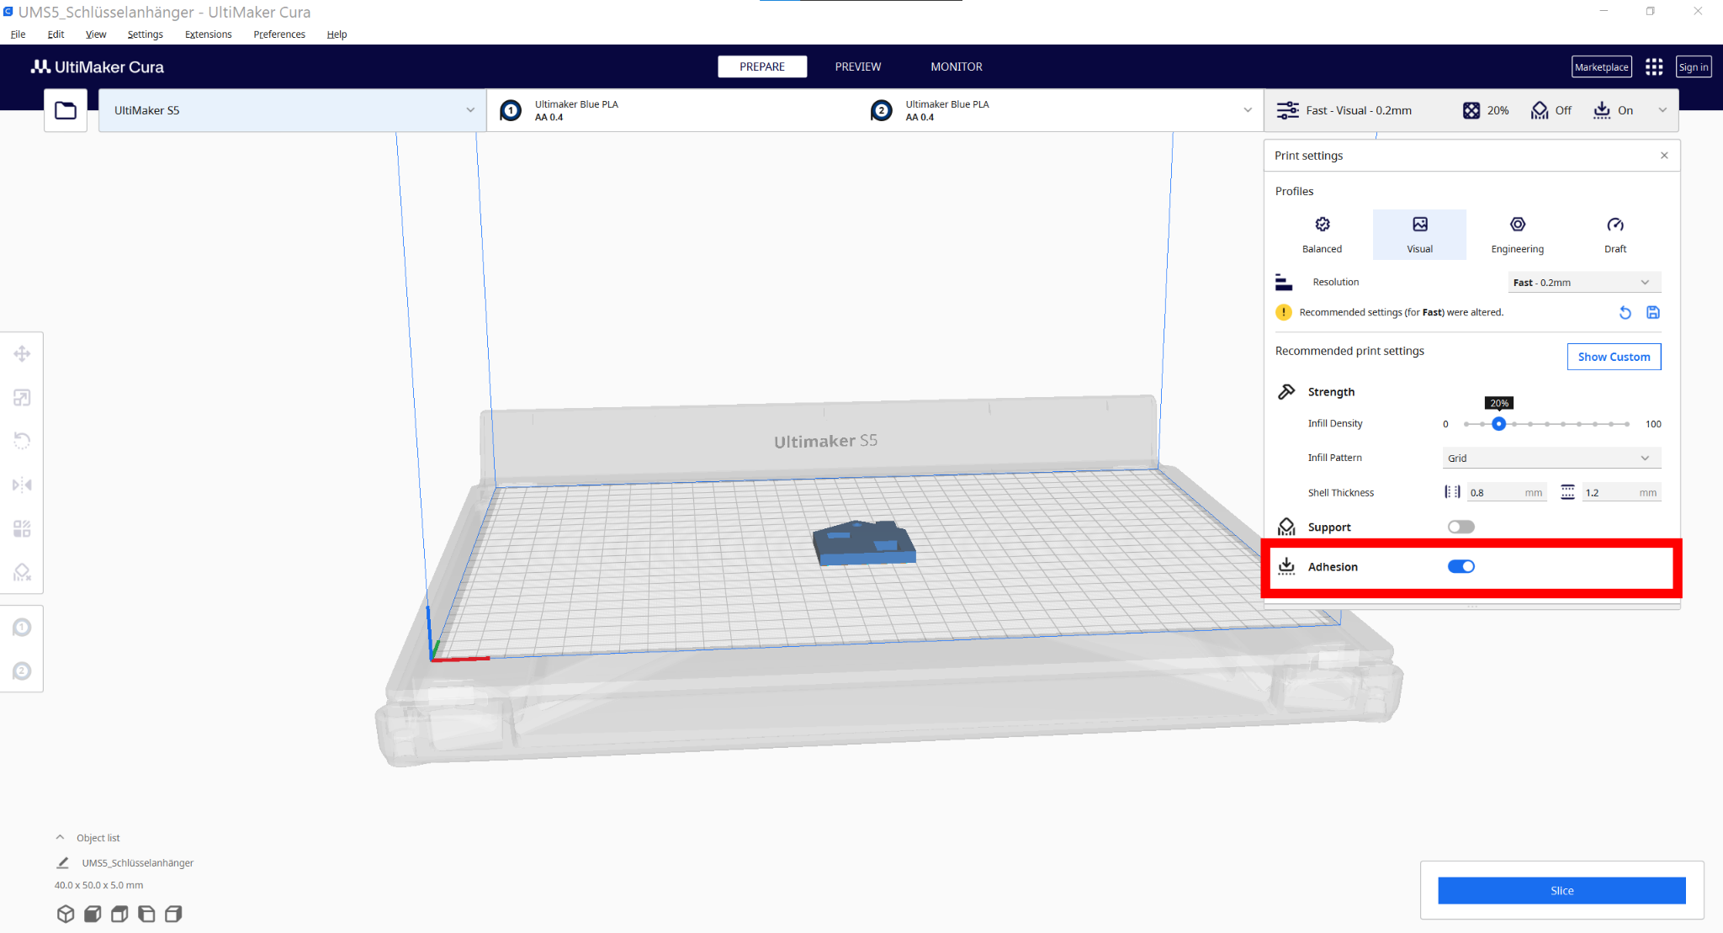Toggle the Adhesion switch off
Viewport: 1723px width, 933px height.
[1461, 566]
